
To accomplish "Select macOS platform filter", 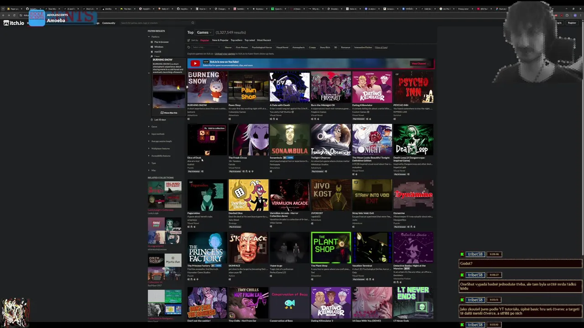I will (157, 51).
